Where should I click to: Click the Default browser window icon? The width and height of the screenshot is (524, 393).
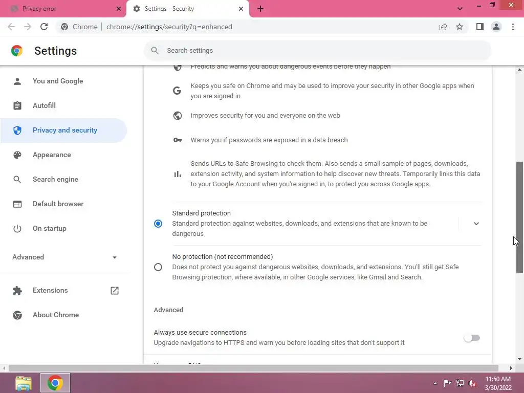(x=17, y=204)
